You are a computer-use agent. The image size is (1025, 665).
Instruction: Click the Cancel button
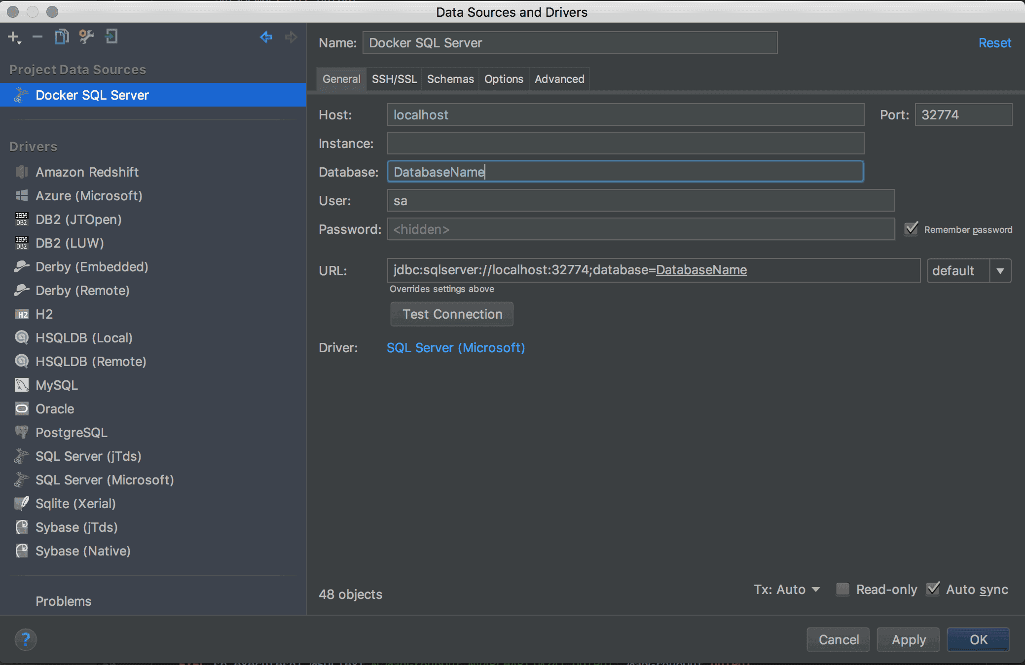point(839,640)
